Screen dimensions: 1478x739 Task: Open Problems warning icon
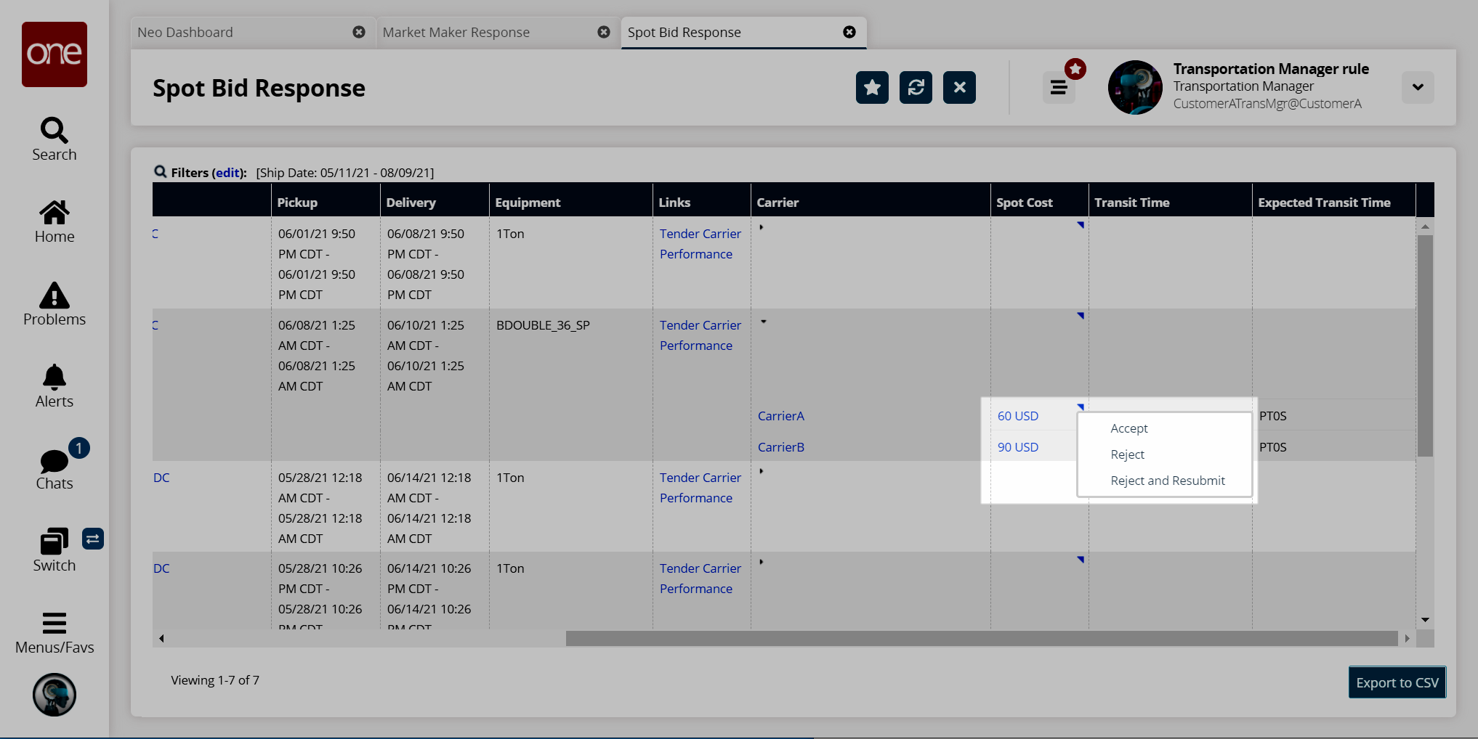coord(54,295)
